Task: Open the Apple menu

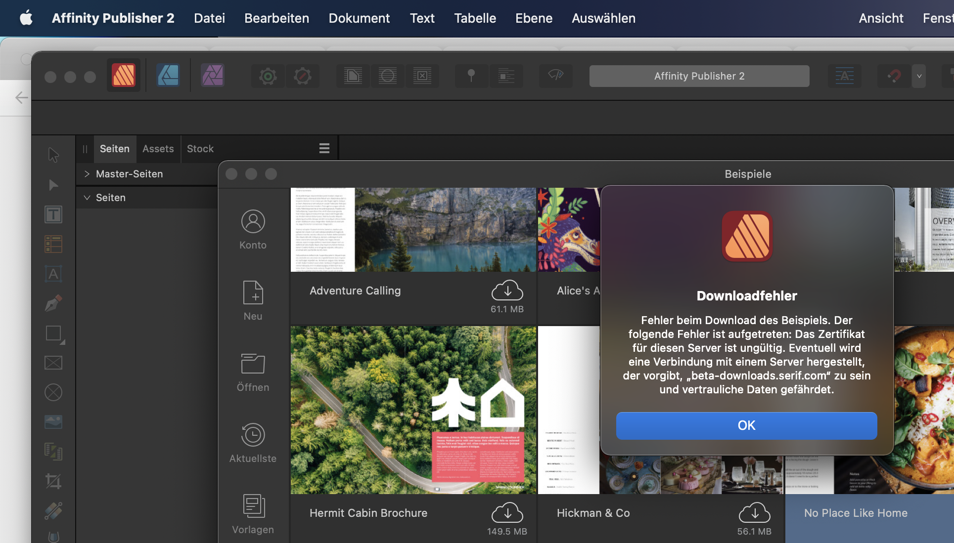Action: click(26, 18)
